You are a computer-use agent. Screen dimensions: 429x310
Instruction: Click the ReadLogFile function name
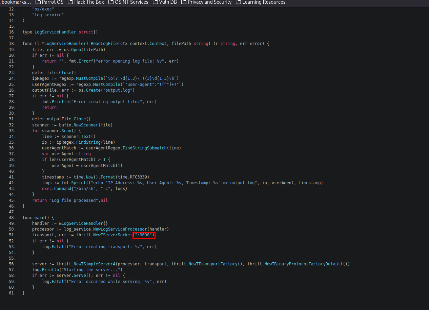(x=104, y=44)
